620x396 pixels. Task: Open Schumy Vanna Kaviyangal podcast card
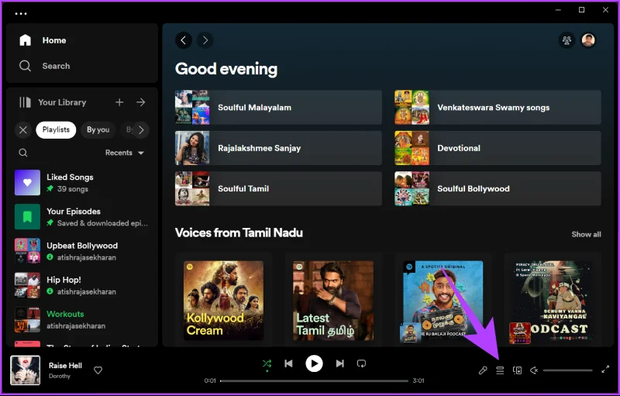553,301
